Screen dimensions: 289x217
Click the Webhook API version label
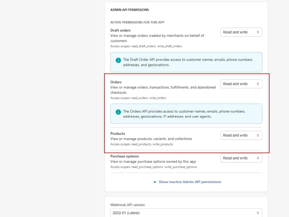pyautogui.click(x=128, y=205)
